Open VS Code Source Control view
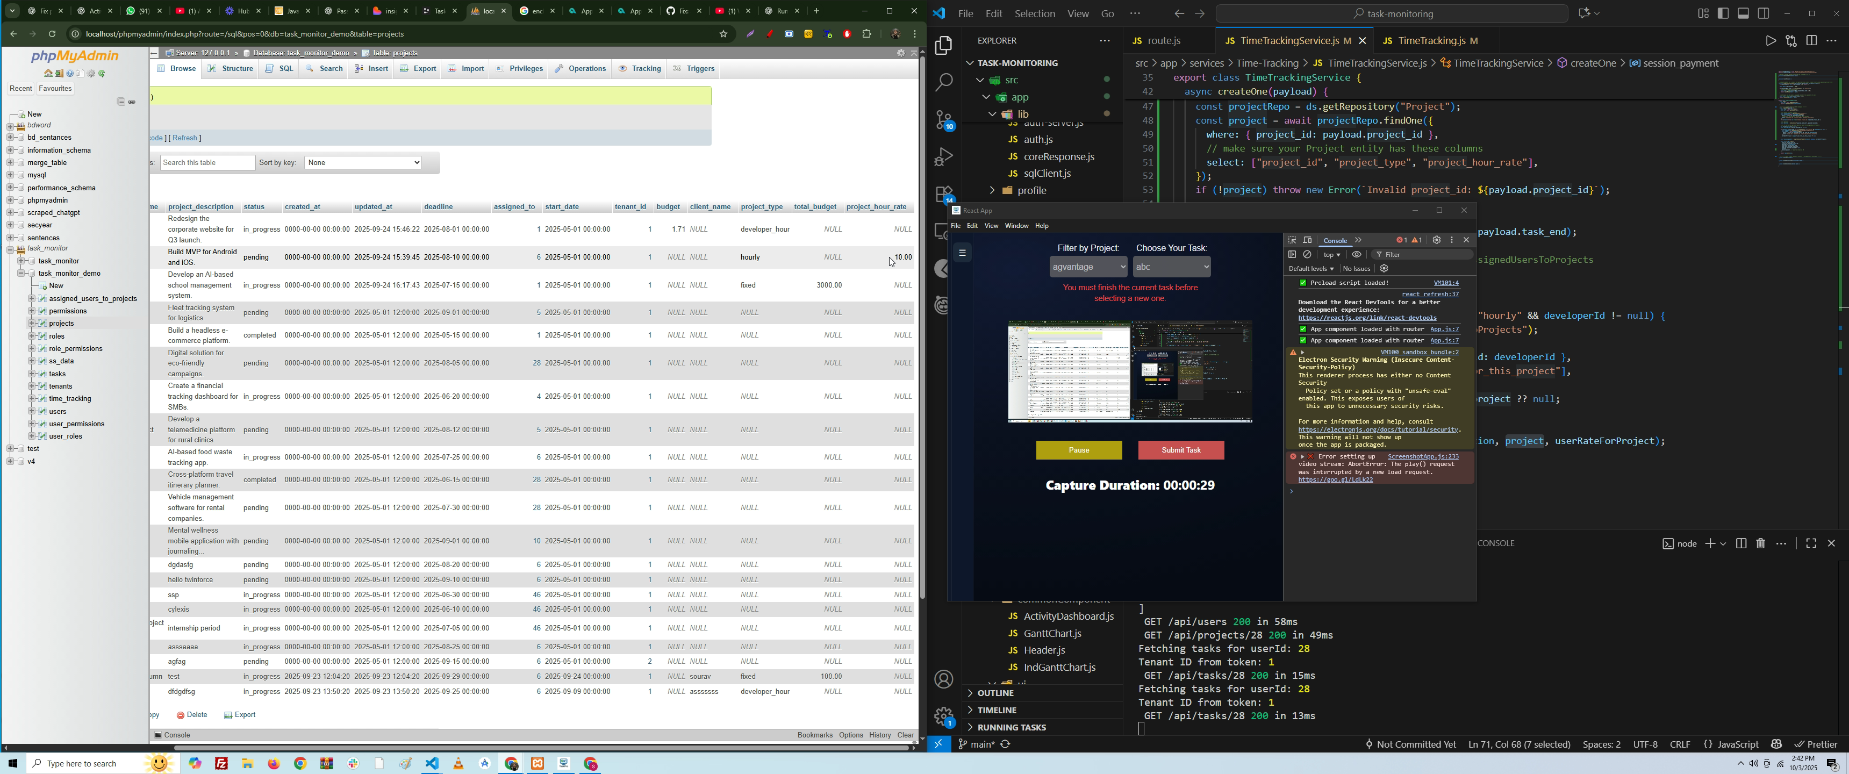This screenshot has width=1849, height=774. [x=944, y=120]
